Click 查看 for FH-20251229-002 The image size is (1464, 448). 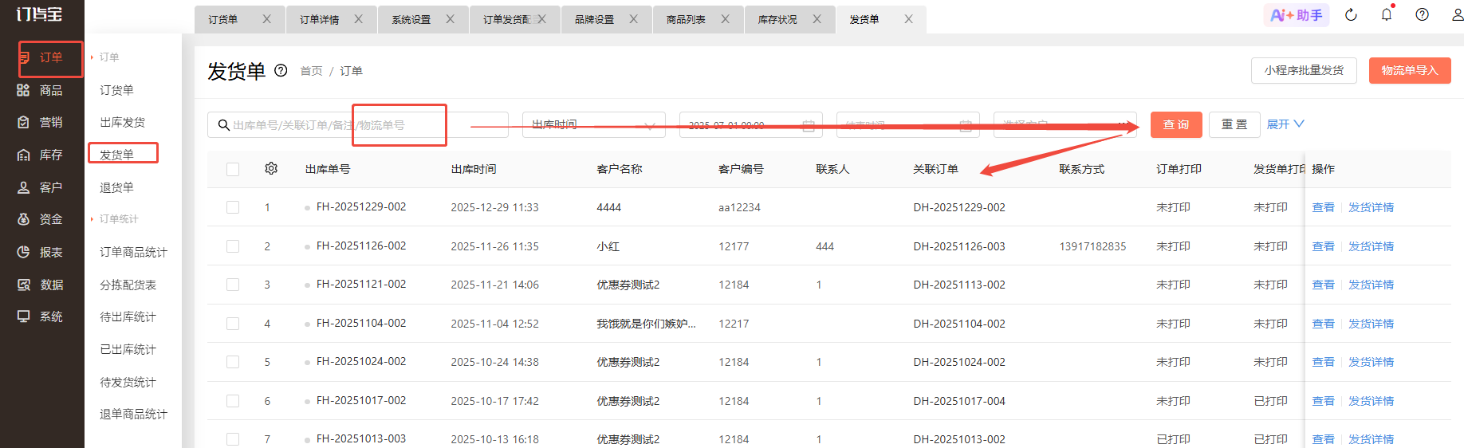tap(1323, 207)
